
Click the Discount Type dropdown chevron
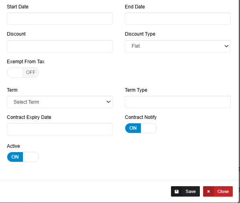coord(226,46)
